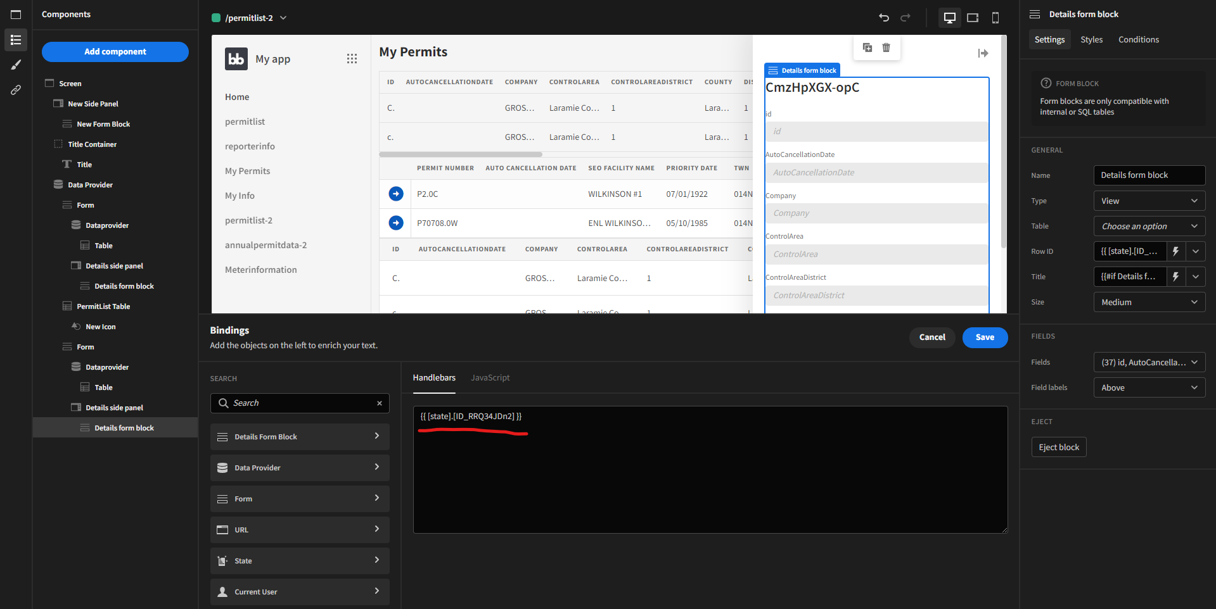Image resolution: width=1216 pixels, height=609 pixels.
Task: Click the redo arrow icon above the canvas
Action: (906, 18)
